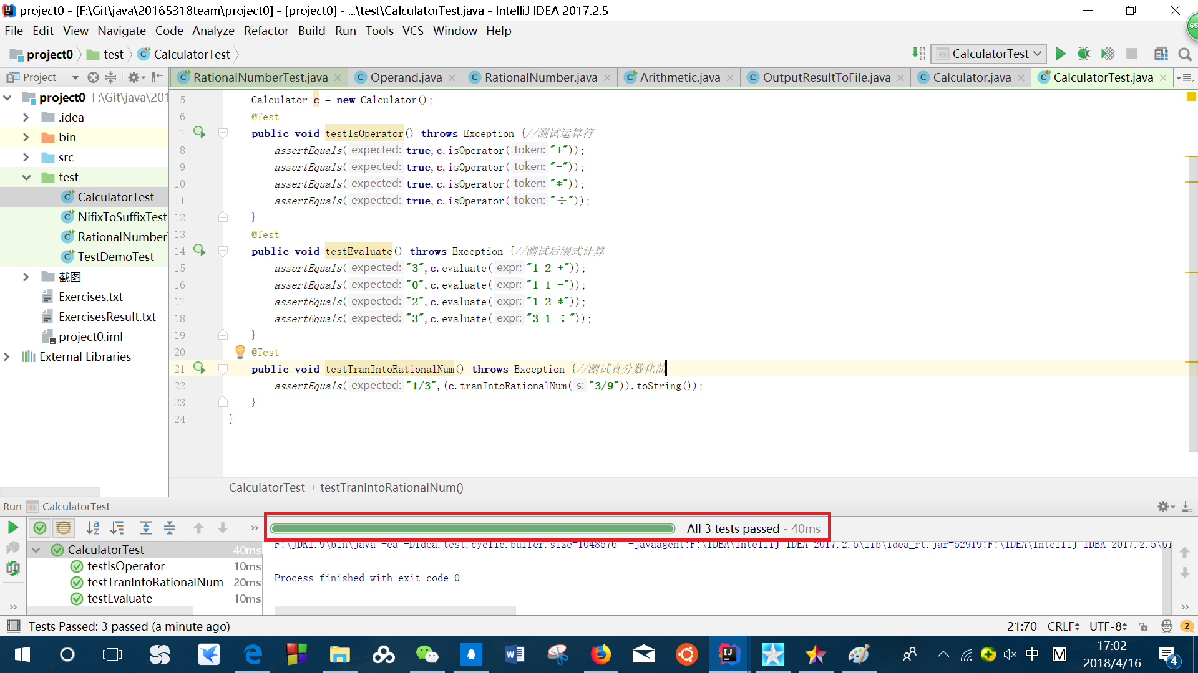Switch to Arithmetic.java tab
The height and width of the screenshot is (673, 1198).
pyautogui.click(x=680, y=77)
